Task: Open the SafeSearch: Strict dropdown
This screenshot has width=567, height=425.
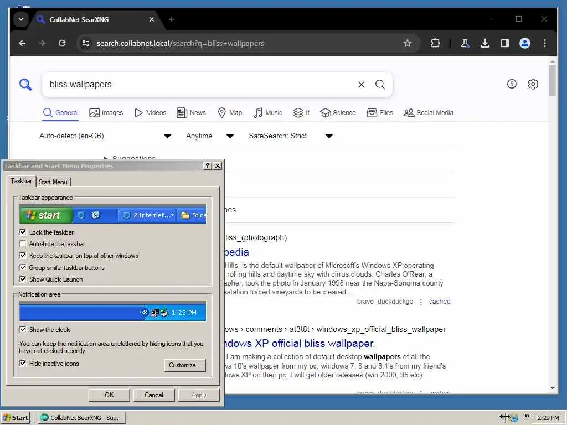Action: point(290,136)
